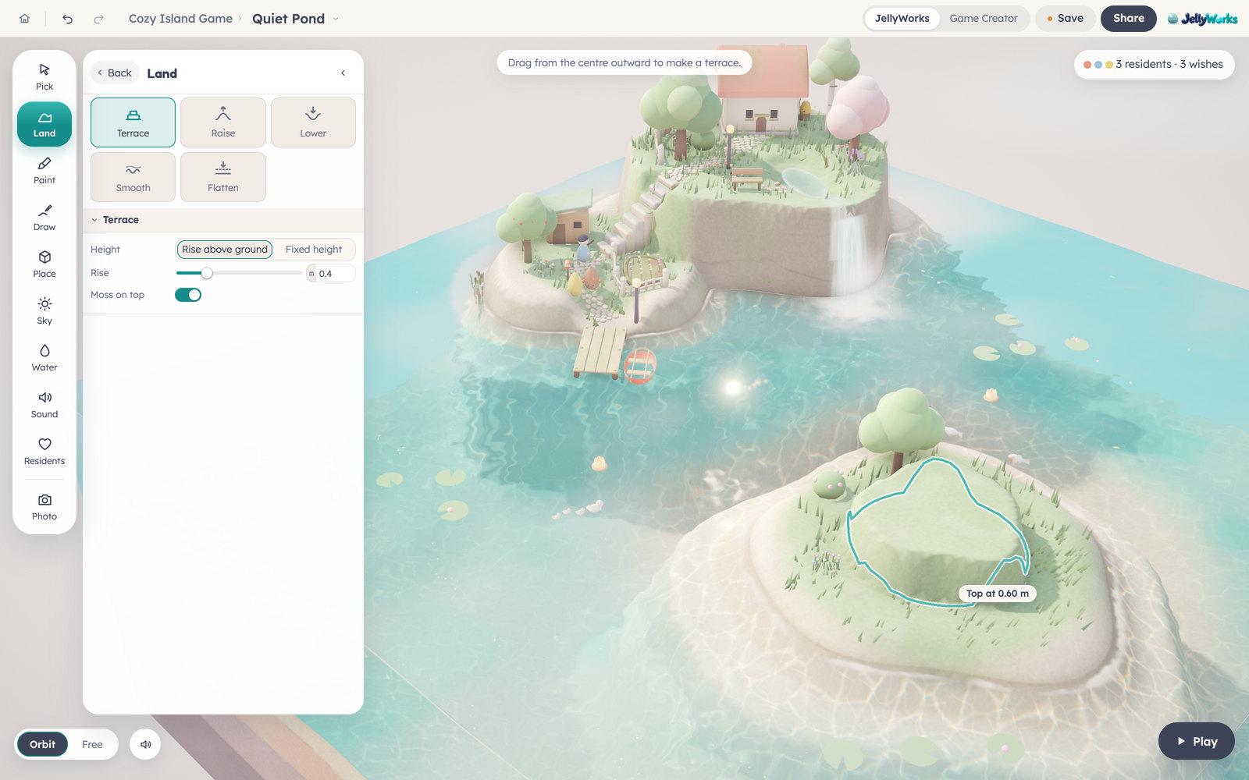Image resolution: width=1249 pixels, height=780 pixels.
Task: Select the Land tool in sidebar
Action: coord(44,124)
